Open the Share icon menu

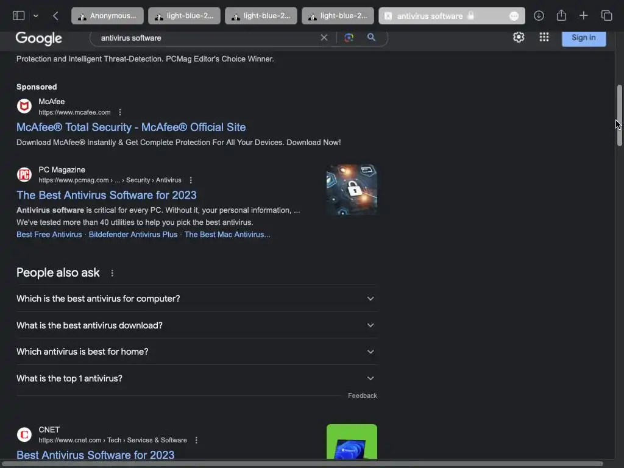(x=561, y=15)
